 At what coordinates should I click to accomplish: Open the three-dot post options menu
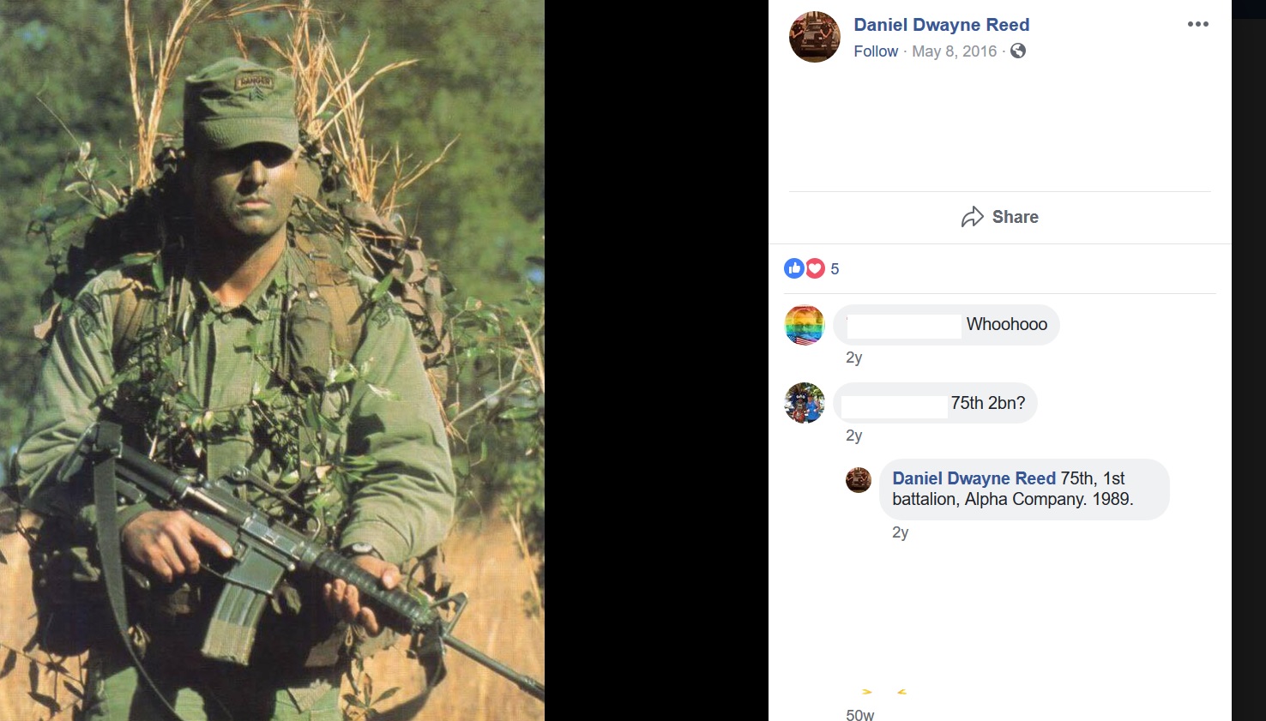[x=1197, y=24]
